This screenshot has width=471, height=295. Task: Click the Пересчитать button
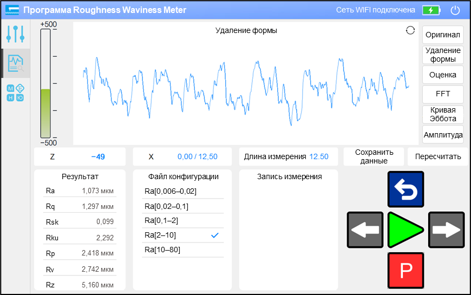click(437, 156)
